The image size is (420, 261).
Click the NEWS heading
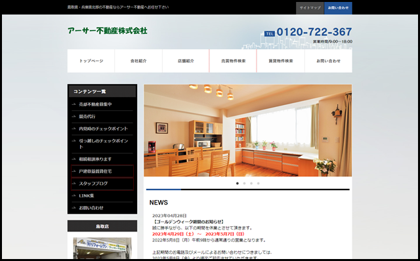point(159,203)
